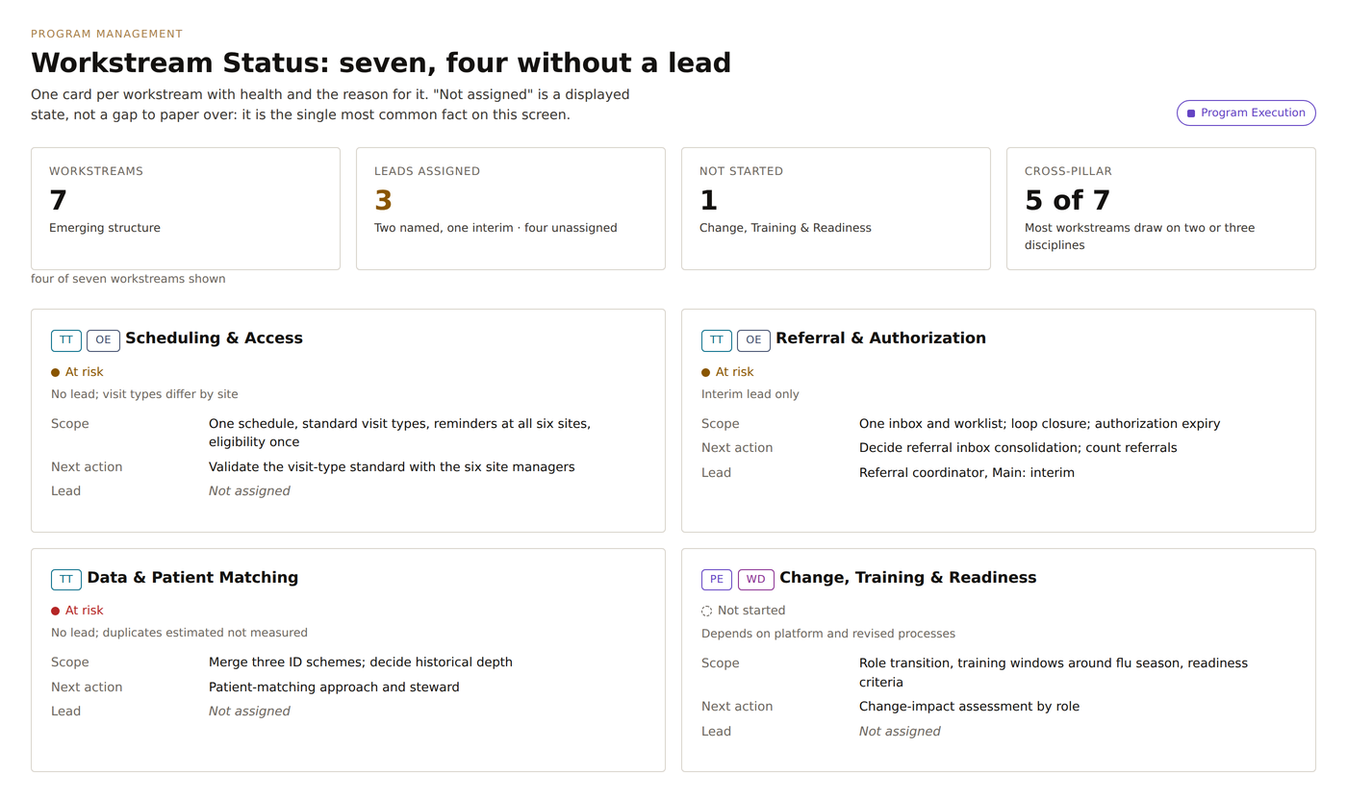Viewport: 1347px width, 800px height.
Task: Click the 'PROGRAM MANAGEMENT' heading label
Action: click(107, 34)
